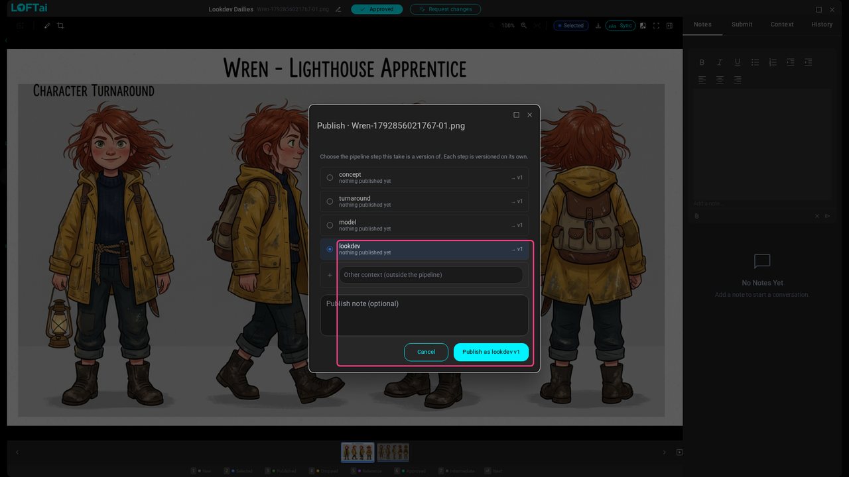This screenshot has height=477, width=849.
Task: Select the draw pencil tool in the toolbar
Action: click(47, 26)
